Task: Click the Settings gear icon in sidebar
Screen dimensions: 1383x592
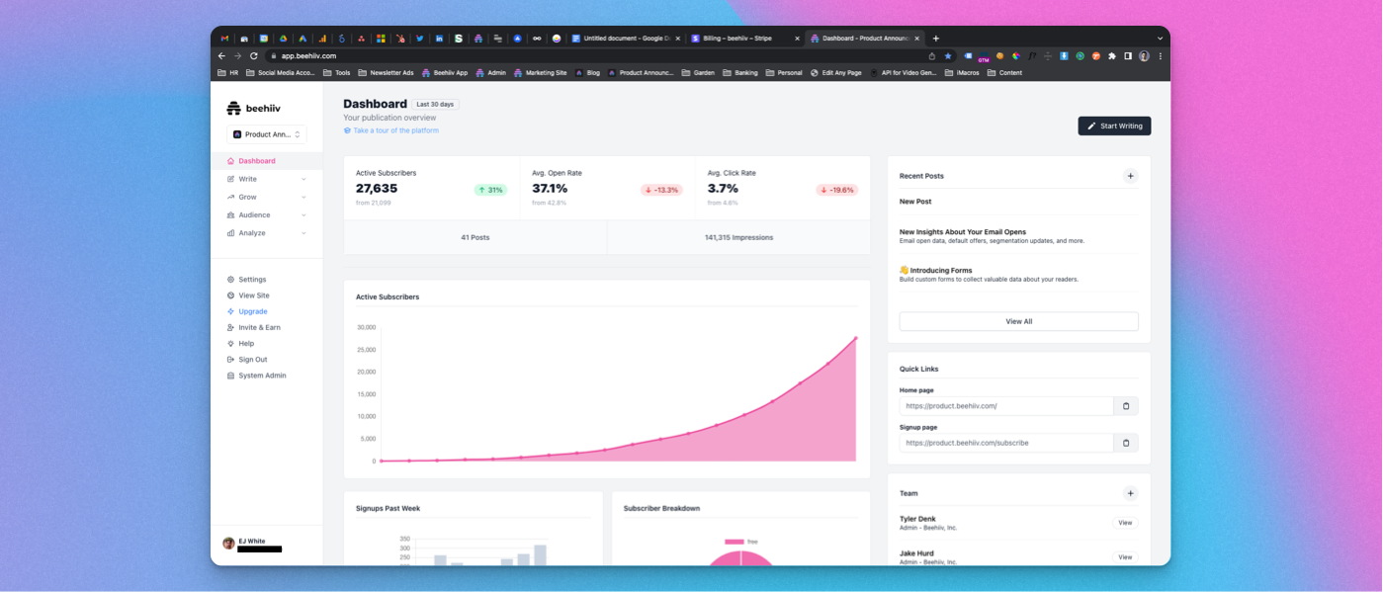Action: 230,280
